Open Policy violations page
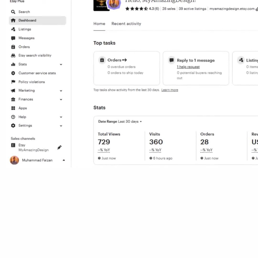 click(x=37, y=82)
